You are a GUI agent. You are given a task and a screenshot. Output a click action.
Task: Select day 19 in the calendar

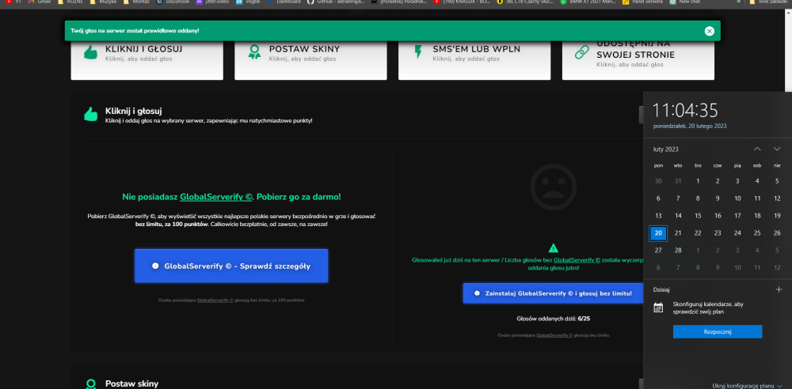[777, 215]
